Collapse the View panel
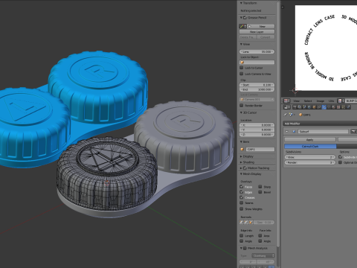This screenshot has height=268, width=357. tap(241, 44)
